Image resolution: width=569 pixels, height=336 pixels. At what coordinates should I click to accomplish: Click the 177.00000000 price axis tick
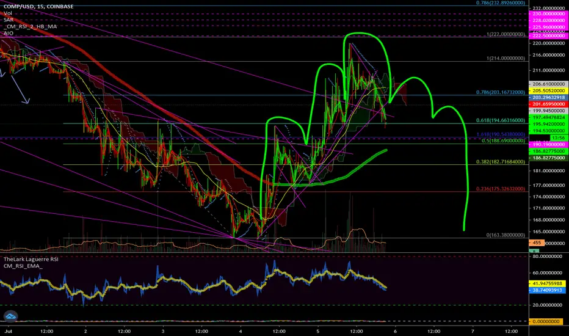(x=549, y=185)
